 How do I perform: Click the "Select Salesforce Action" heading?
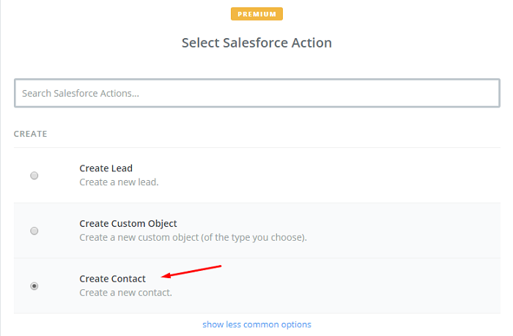click(256, 43)
